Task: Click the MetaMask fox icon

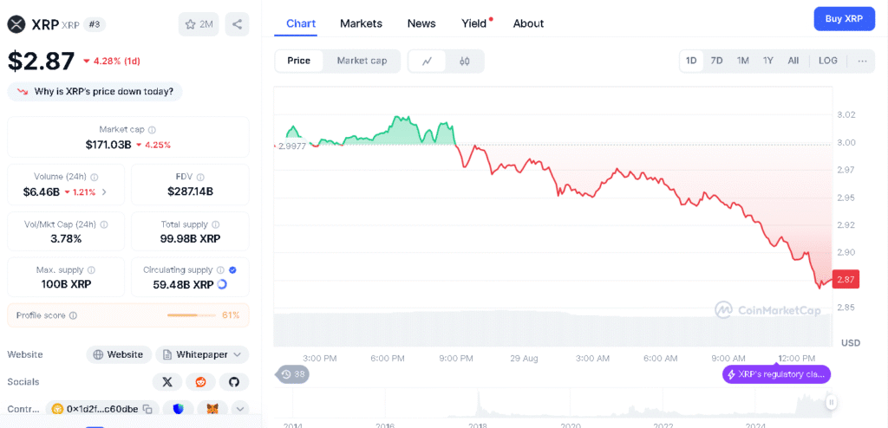Action: pos(212,409)
